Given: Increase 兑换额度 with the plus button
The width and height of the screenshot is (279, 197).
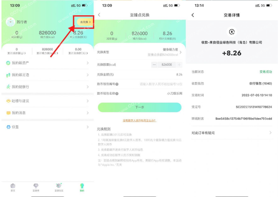Looking at the screenshot, I should [x=179, y=64].
